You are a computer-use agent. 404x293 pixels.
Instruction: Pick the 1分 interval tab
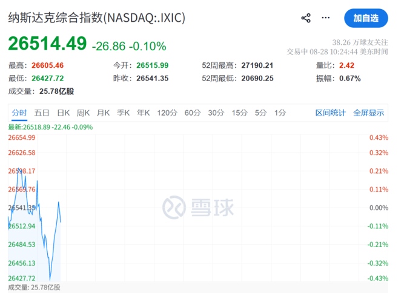click(280, 113)
